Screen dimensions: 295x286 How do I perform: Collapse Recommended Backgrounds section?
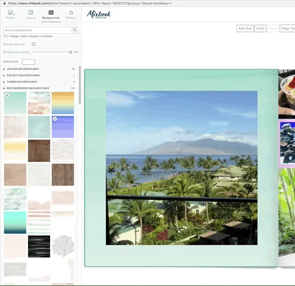27,88
